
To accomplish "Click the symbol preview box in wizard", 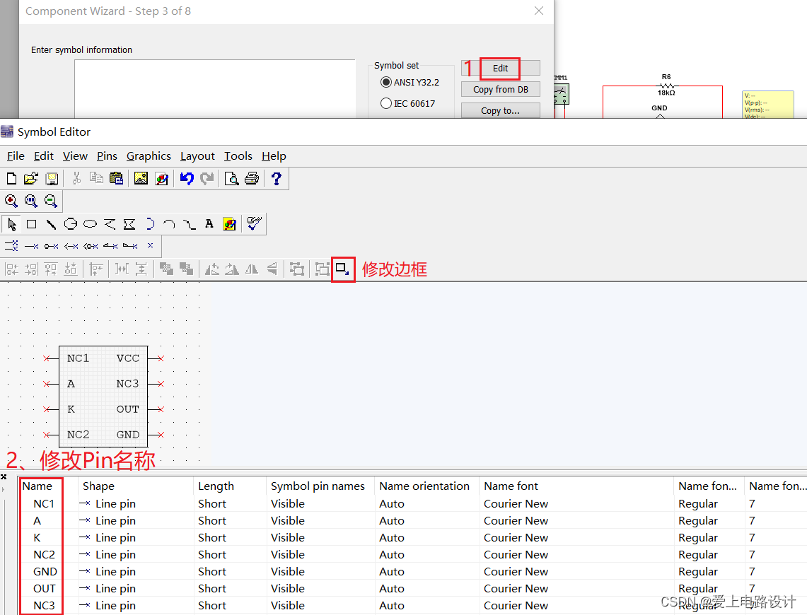I will [x=214, y=89].
